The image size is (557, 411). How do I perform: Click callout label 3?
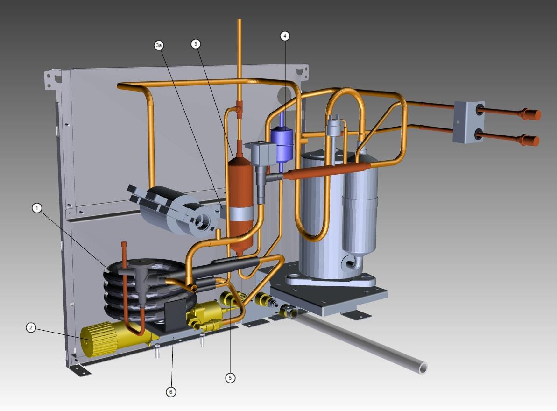tap(196, 44)
